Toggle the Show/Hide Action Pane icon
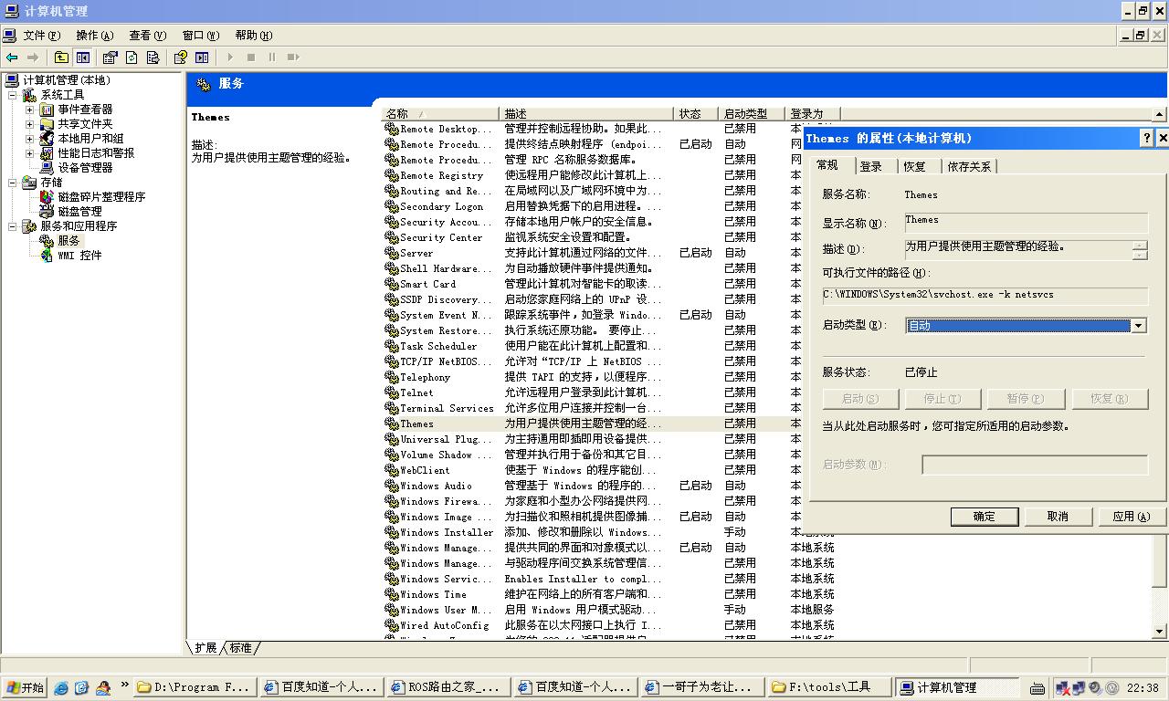Image resolution: width=1169 pixels, height=701 pixels. point(202,58)
